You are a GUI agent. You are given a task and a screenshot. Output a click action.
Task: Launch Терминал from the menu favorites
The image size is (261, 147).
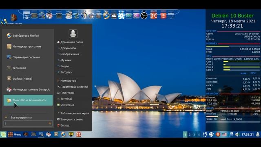[28, 68]
